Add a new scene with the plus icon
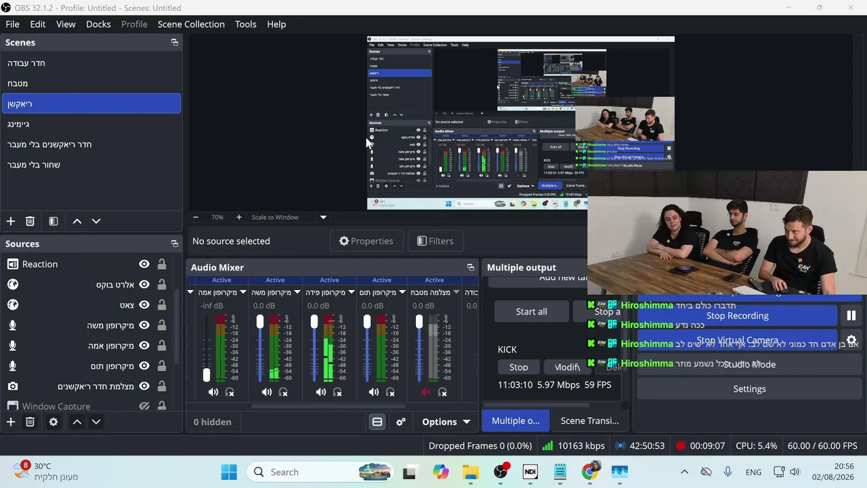 pos(11,221)
